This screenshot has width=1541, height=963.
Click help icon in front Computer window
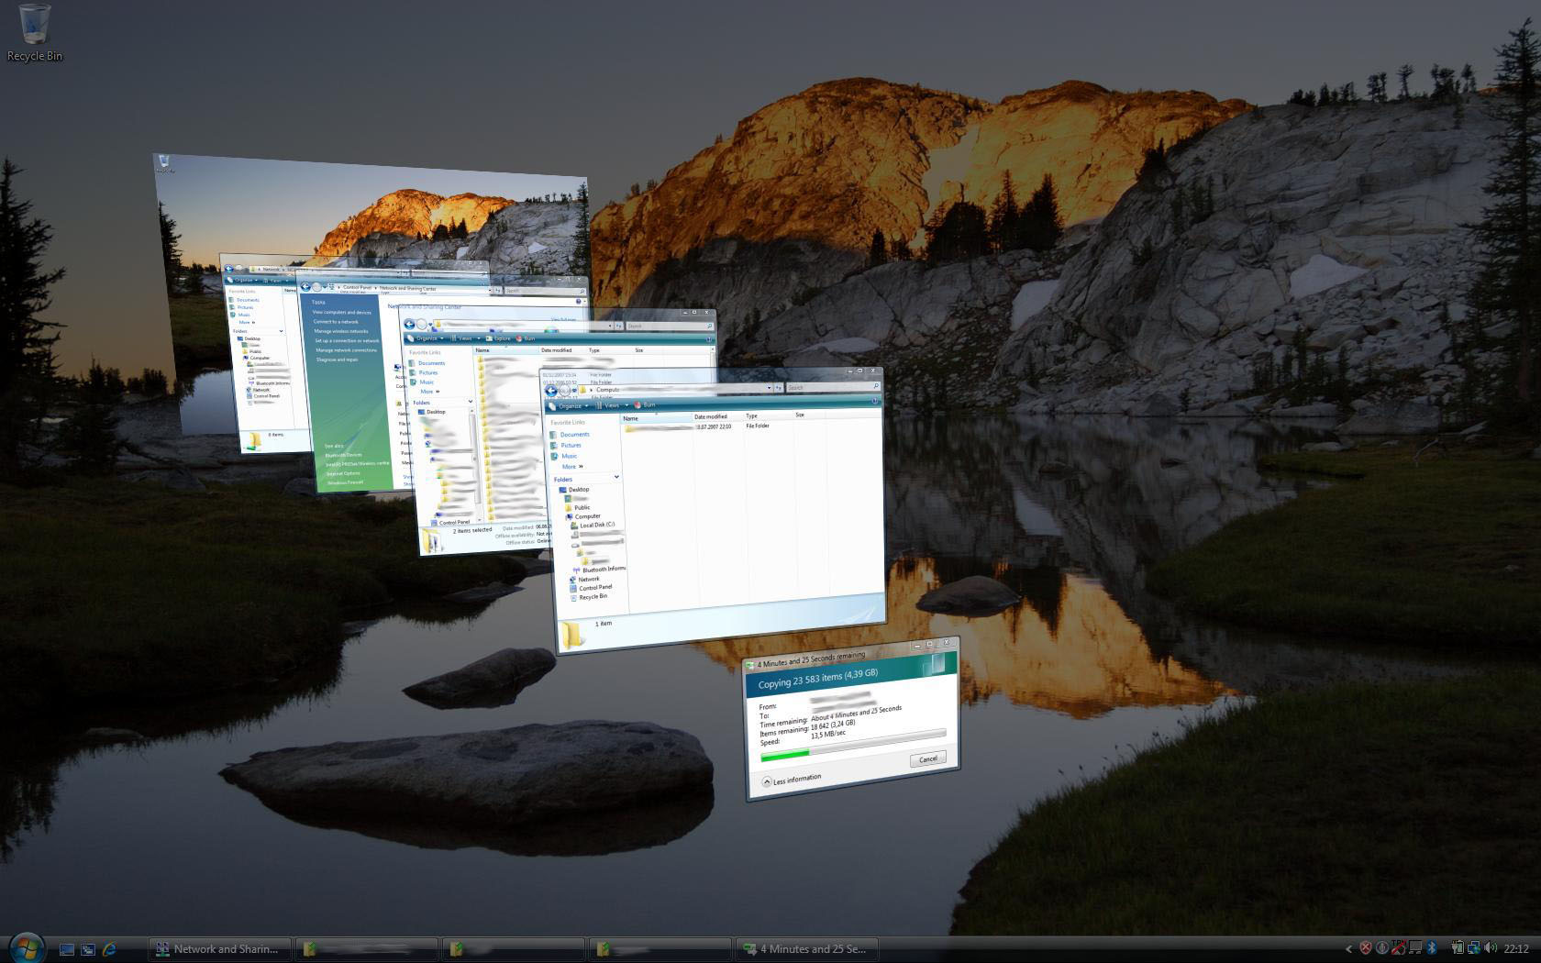point(874,401)
